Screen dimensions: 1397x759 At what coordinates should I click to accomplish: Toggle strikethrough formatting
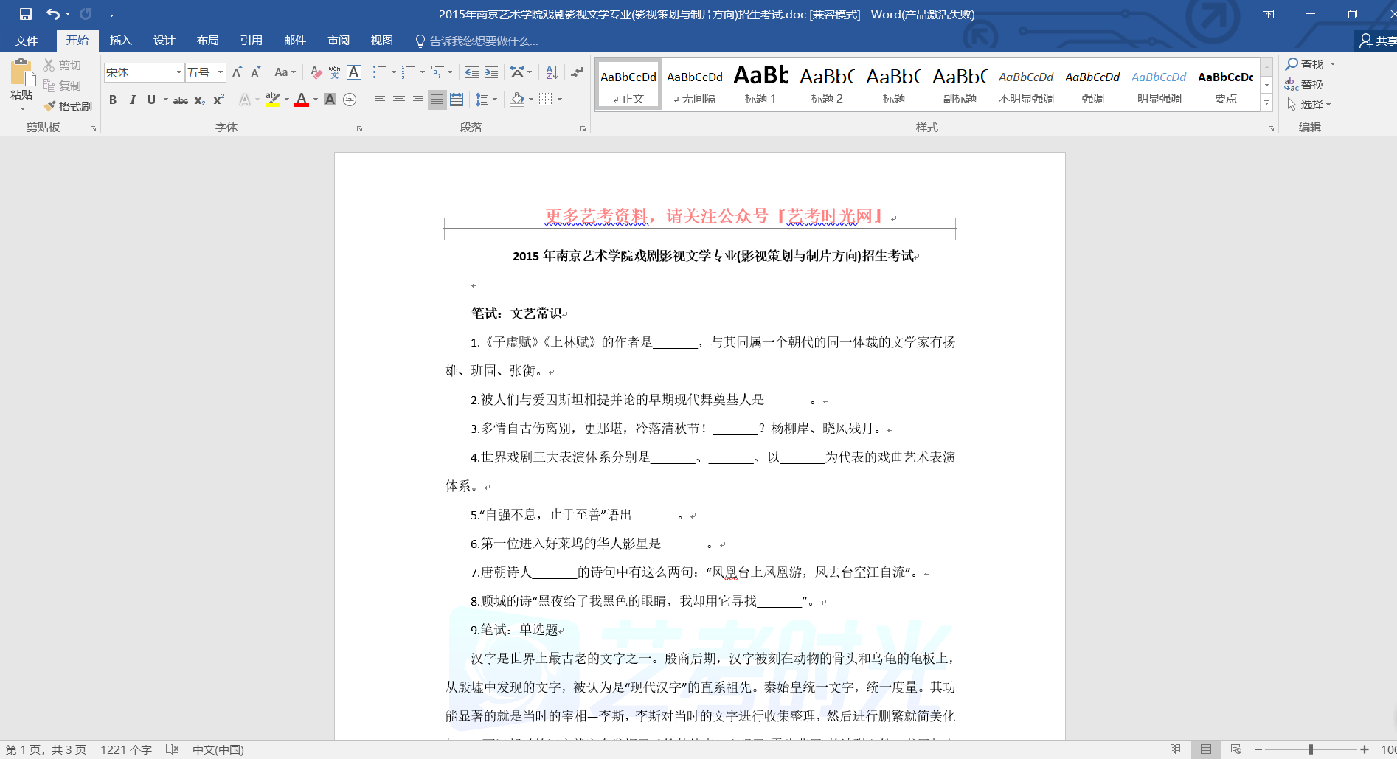pyautogui.click(x=180, y=100)
